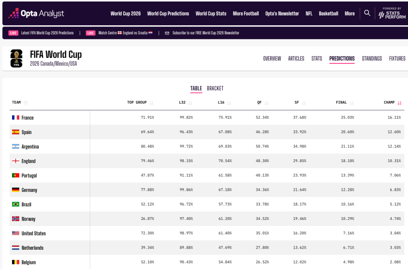Select the TABLE view tab
The height and width of the screenshot is (269, 408).
point(196,88)
